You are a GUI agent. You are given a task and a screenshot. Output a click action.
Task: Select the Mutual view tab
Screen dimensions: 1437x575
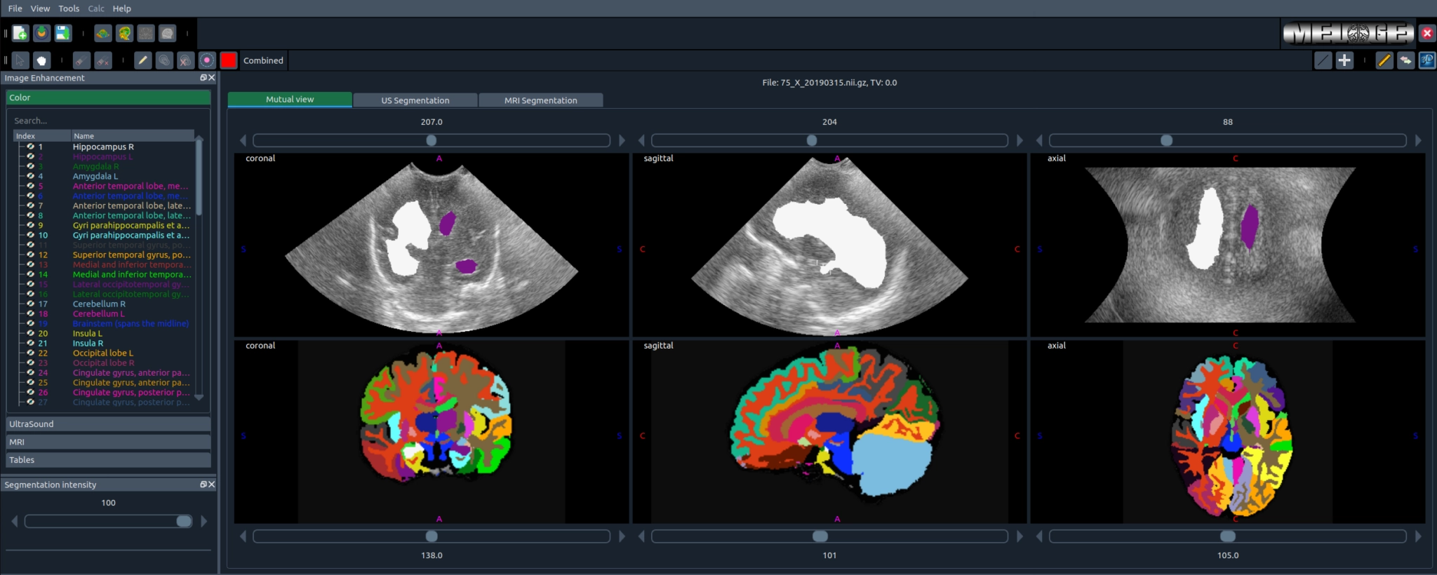290,100
